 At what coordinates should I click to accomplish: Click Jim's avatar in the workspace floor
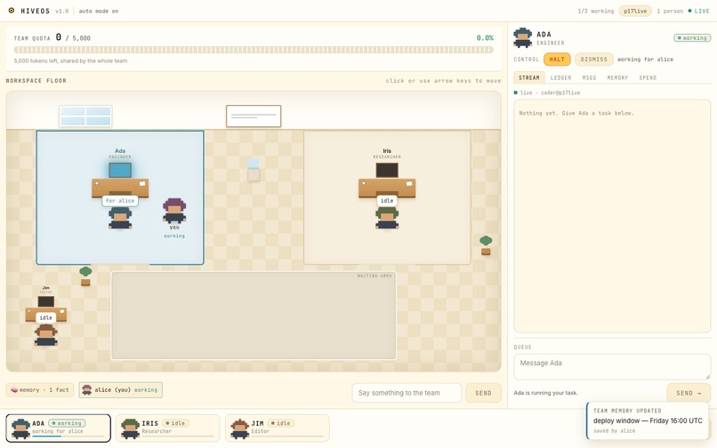[45, 335]
